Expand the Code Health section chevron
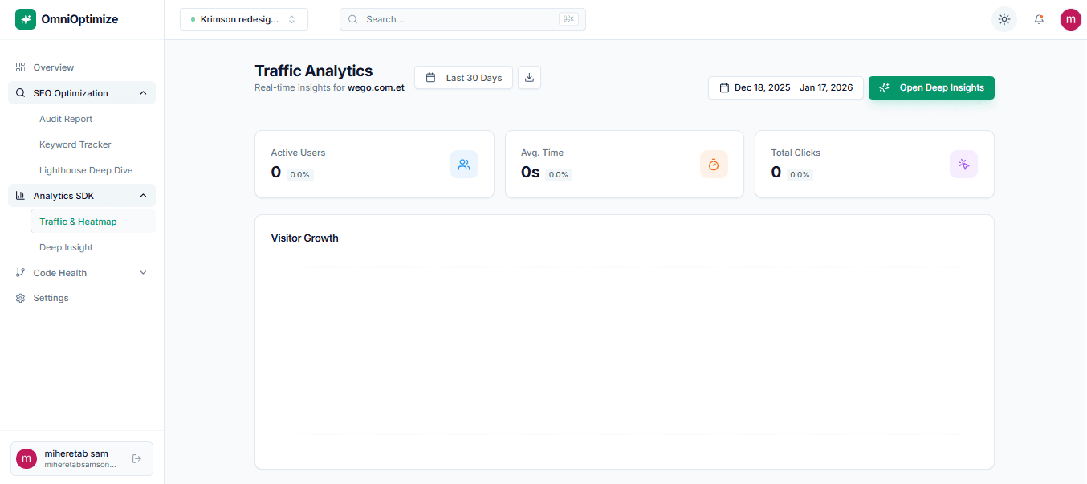This screenshot has height=484, width=1087. click(143, 273)
